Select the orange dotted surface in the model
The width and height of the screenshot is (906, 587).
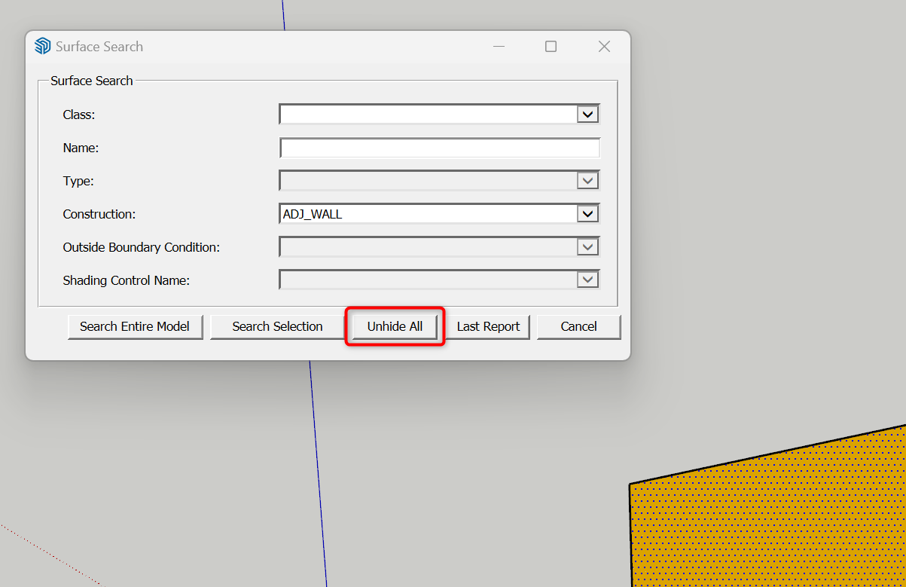pyautogui.click(x=768, y=520)
